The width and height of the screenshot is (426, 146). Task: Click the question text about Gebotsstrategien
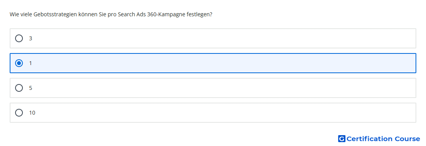111,14
